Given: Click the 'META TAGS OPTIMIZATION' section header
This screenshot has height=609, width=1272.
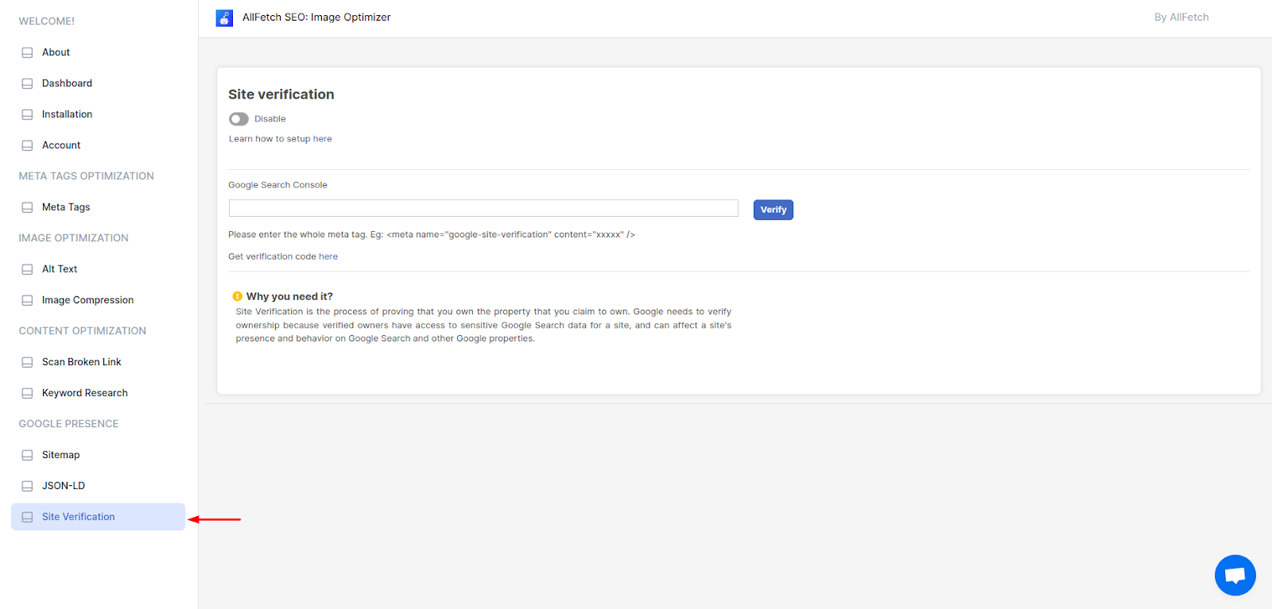Looking at the screenshot, I should [87, 176].
